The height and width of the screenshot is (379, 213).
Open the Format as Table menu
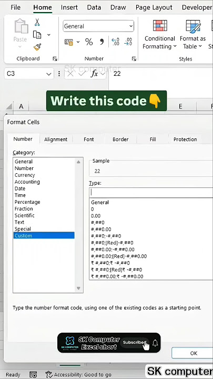[x=192, y=35]
